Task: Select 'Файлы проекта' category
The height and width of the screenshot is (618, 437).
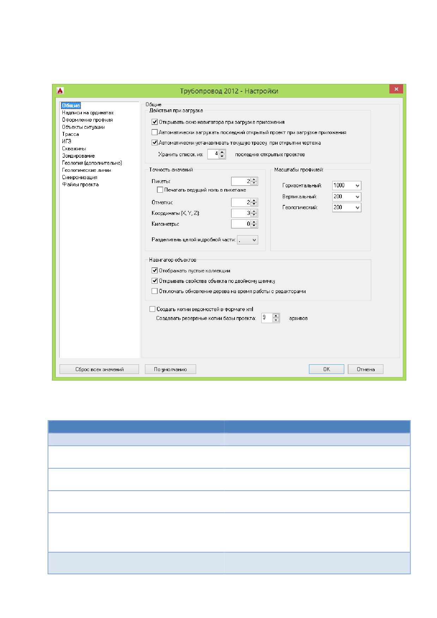Action: coord(80,184)
